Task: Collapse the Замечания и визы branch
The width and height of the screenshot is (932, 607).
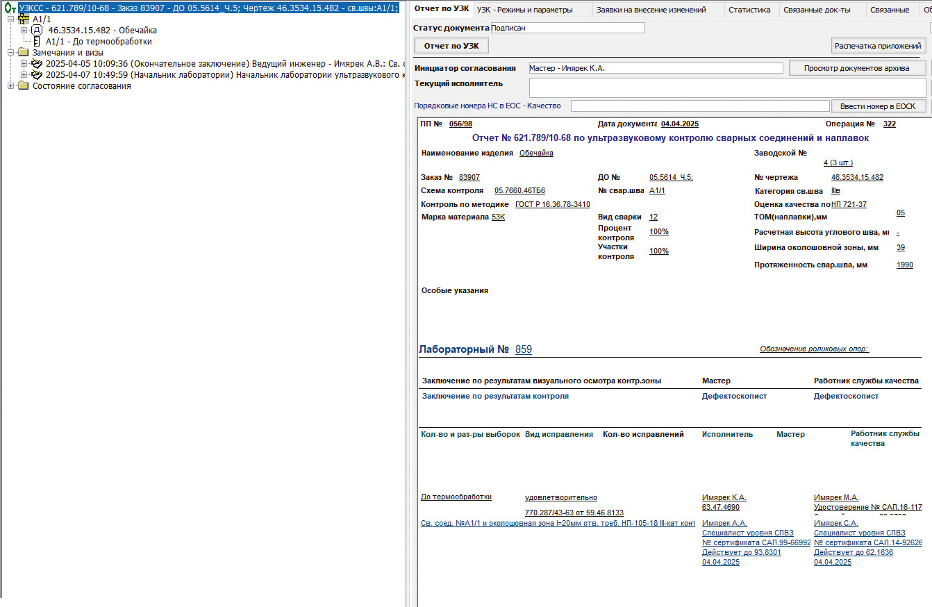Action: [x=10, y=53]
